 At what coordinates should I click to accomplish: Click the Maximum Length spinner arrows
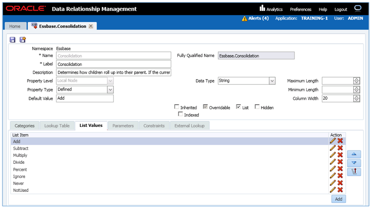(357, 81)
